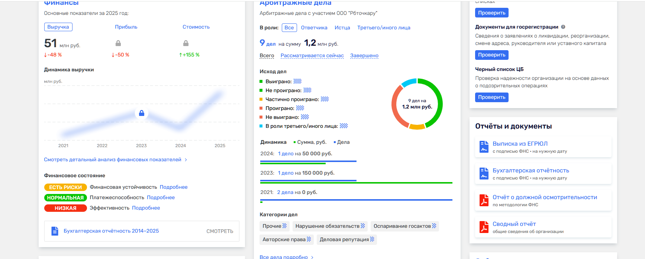Filter cases by Ответчика role
The height and width of the screenshot is (259, 645).
tap(314, 28)
